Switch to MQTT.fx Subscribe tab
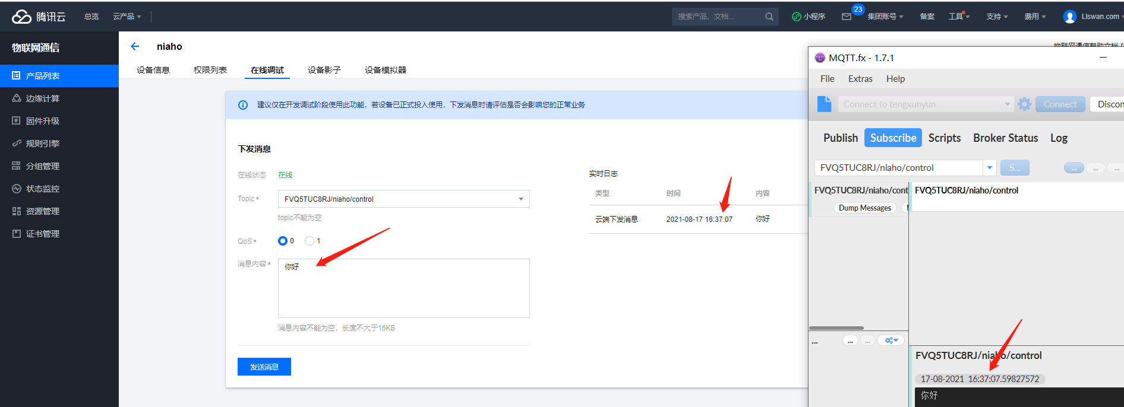The width and height of the screenshot is (1124, 407). click(893, 138)
